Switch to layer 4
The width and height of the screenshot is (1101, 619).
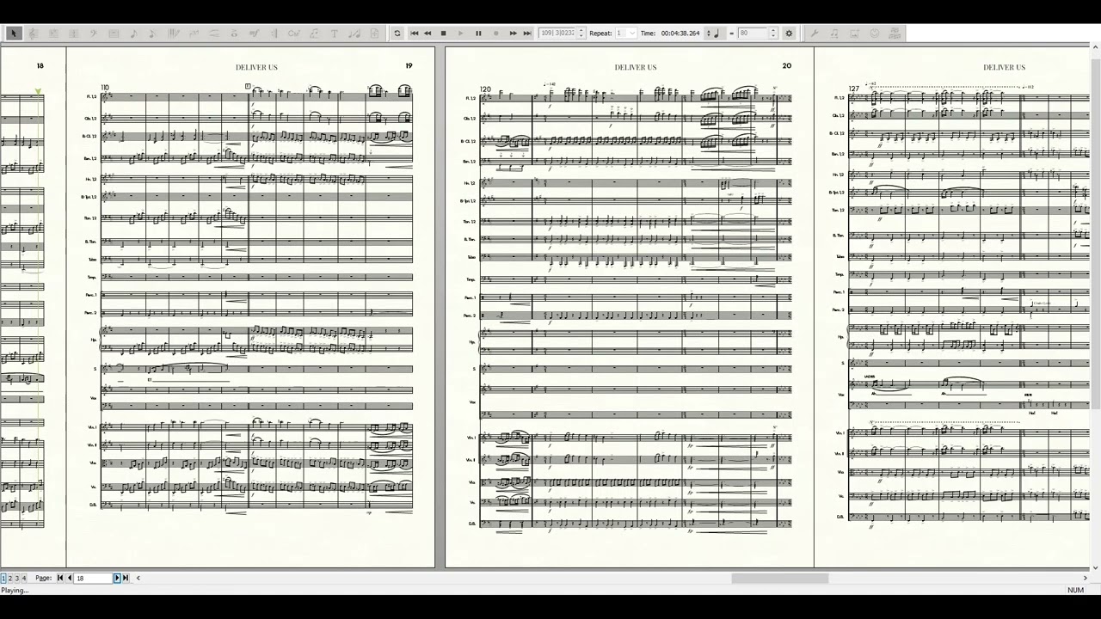coord(24,578)
